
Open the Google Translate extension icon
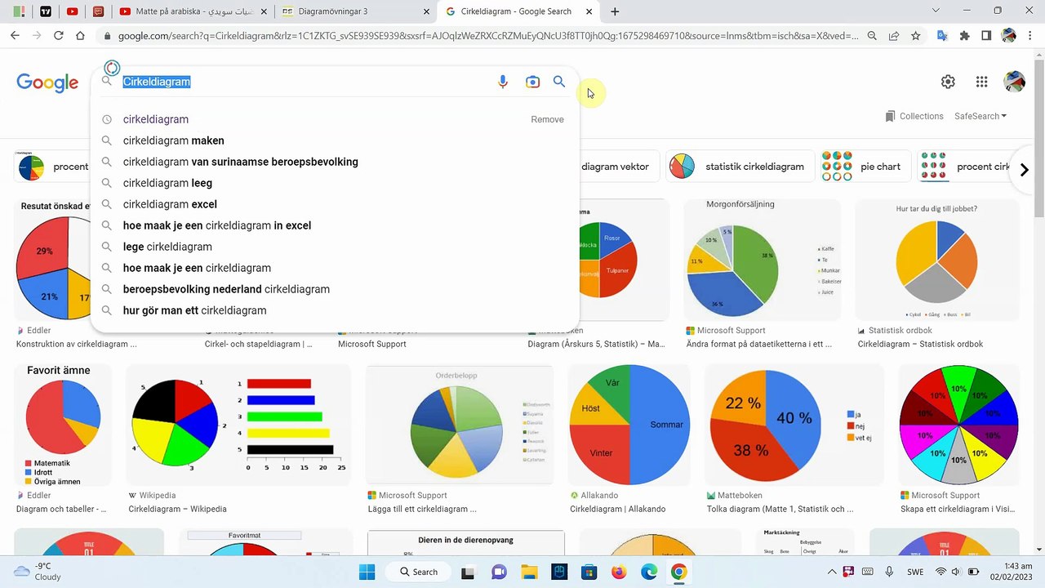click(x=942, y=36)
